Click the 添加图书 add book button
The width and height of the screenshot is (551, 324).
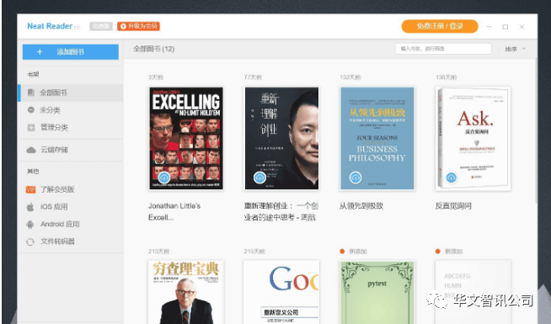(71, 52)
